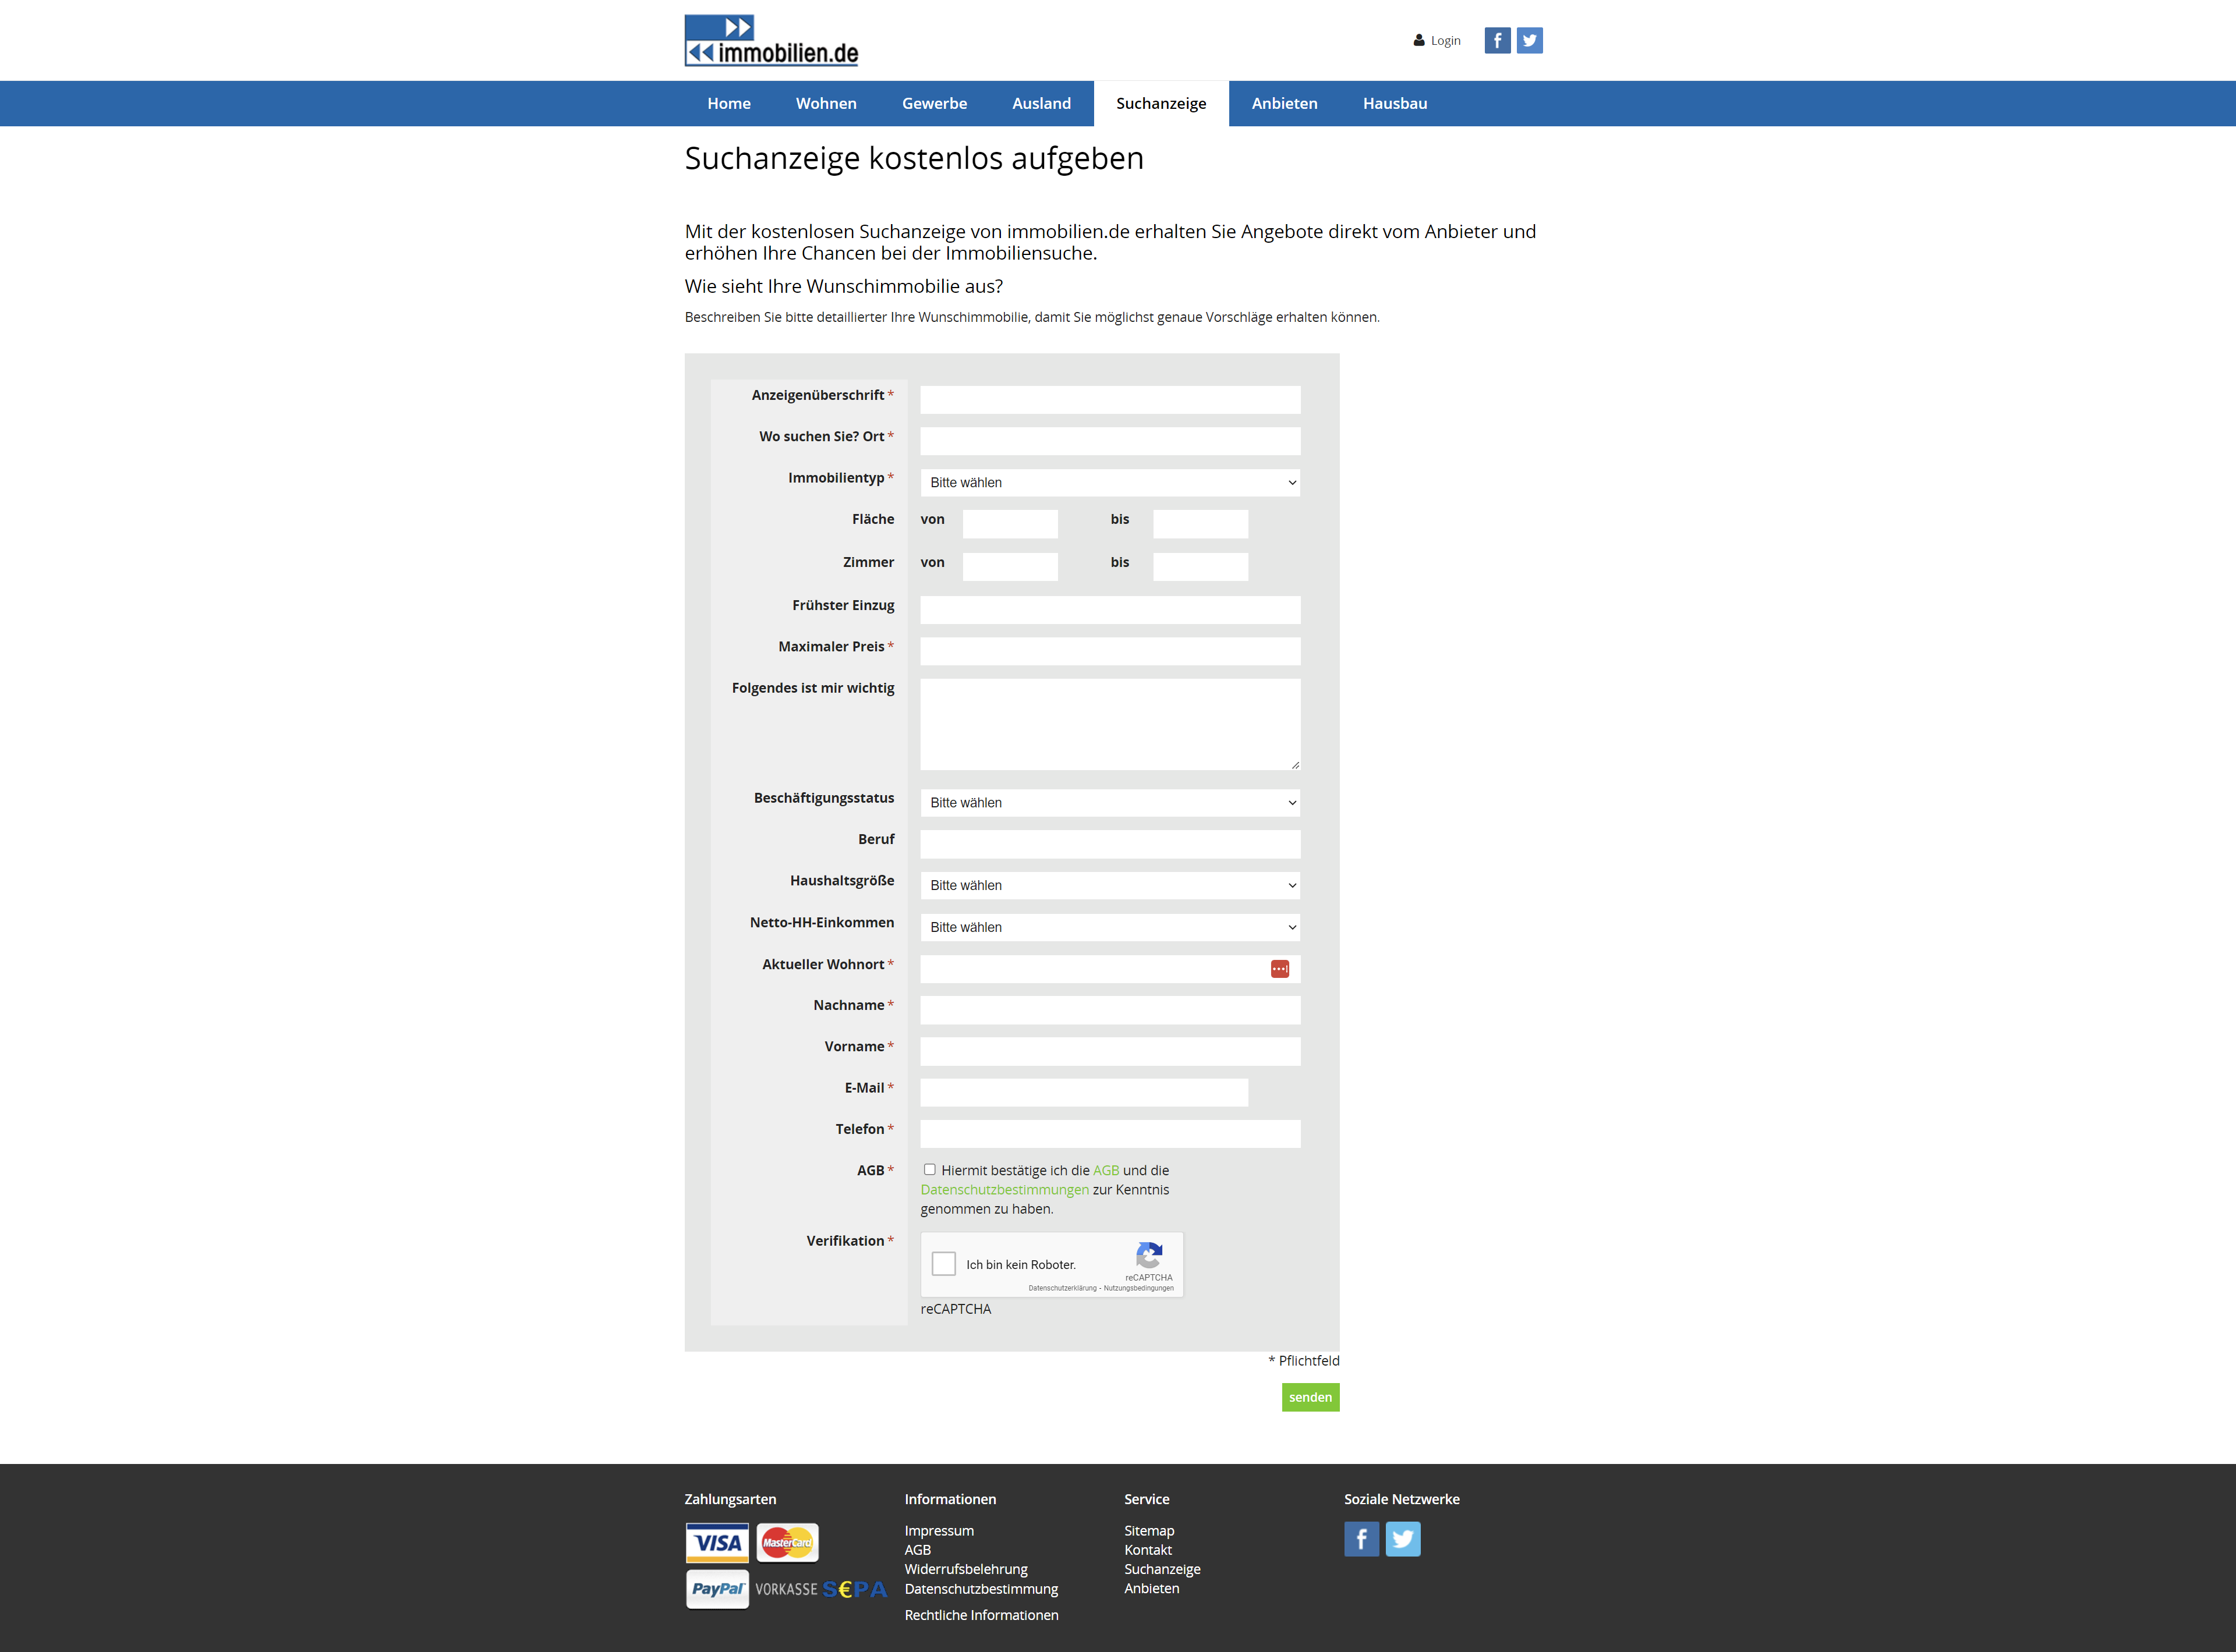2236x1652 pixels.
Task: Tick the 'Ich bin kein Roboter' checkbox
Action: pos(943,1264)
